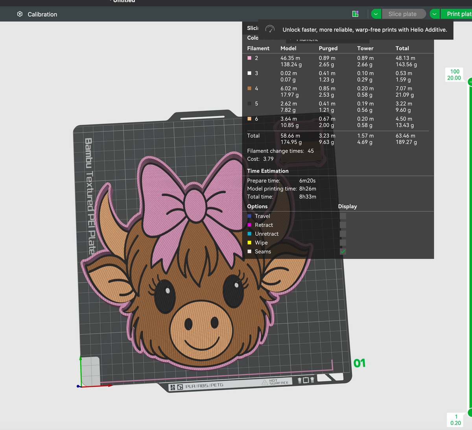The image size is (472, 430).
Task: Click the bottom layer label reading 1 0.20
Action: point(455,420)
